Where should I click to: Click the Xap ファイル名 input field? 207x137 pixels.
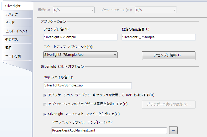click(88, 85)
